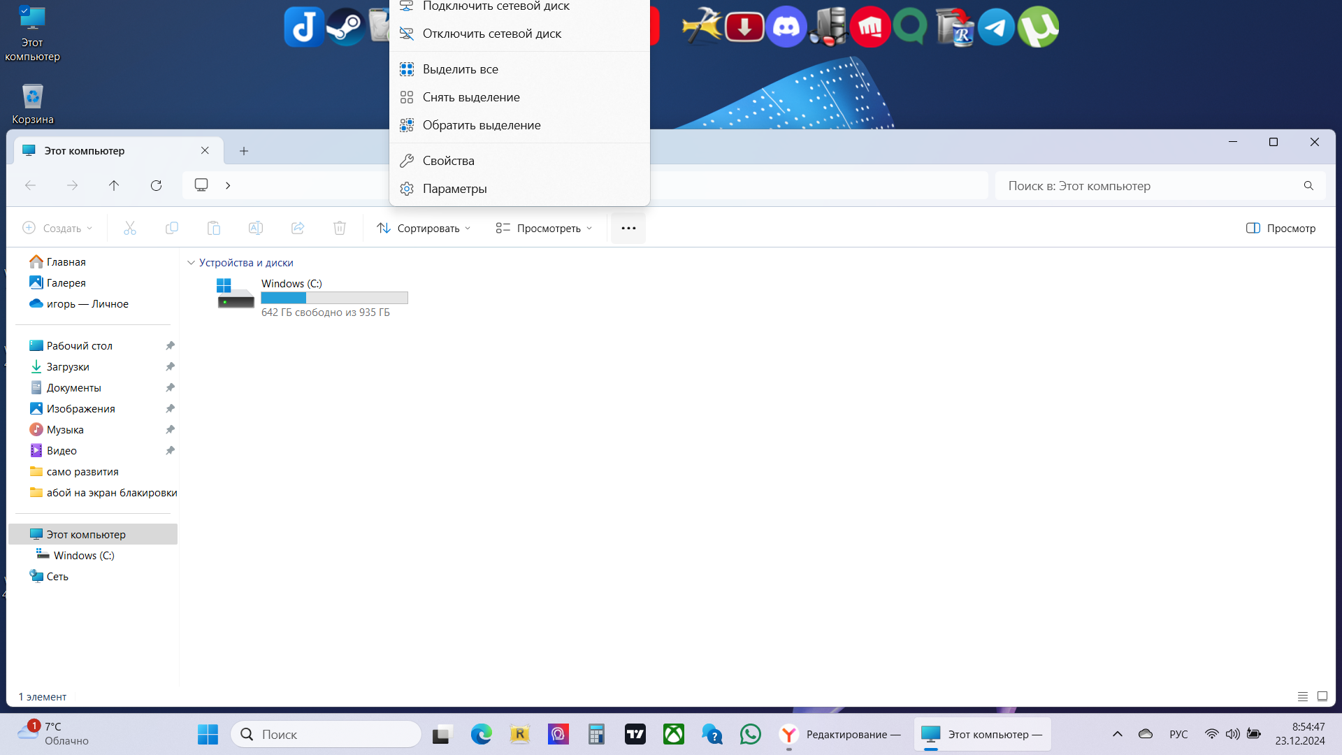Open the Windows (C:) drive capacity bar

tap(334, 298)
